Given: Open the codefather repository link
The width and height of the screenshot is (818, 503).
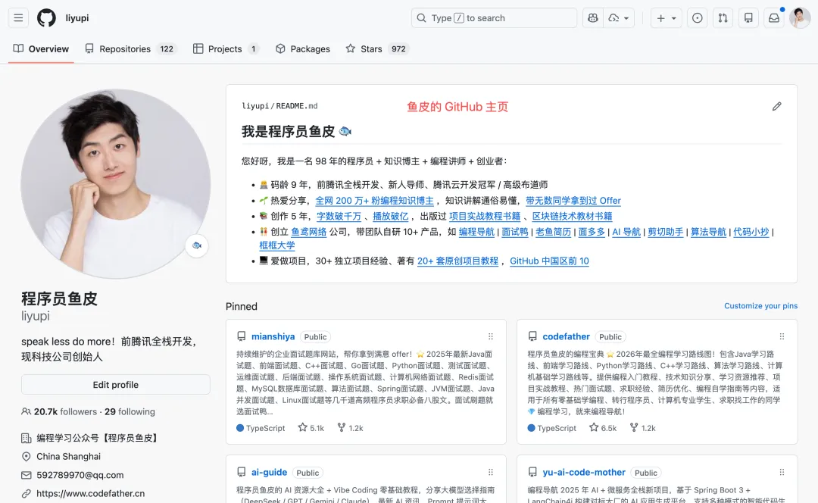Looking at the screenshot, I should tap(566, 336).
